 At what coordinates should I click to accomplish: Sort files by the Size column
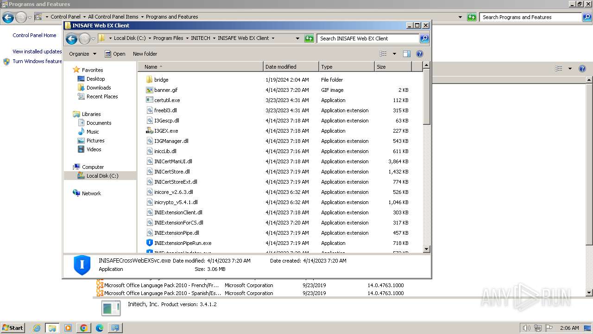(393, 67)
